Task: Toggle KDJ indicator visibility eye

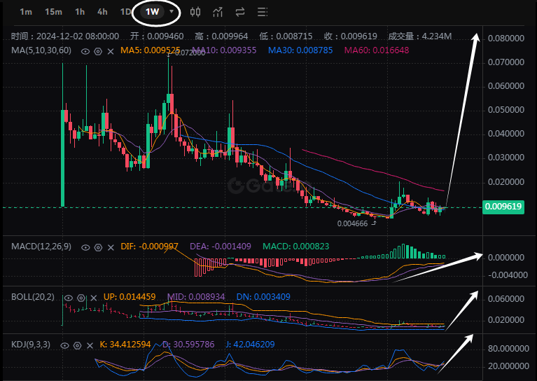Action: [64, 345]
